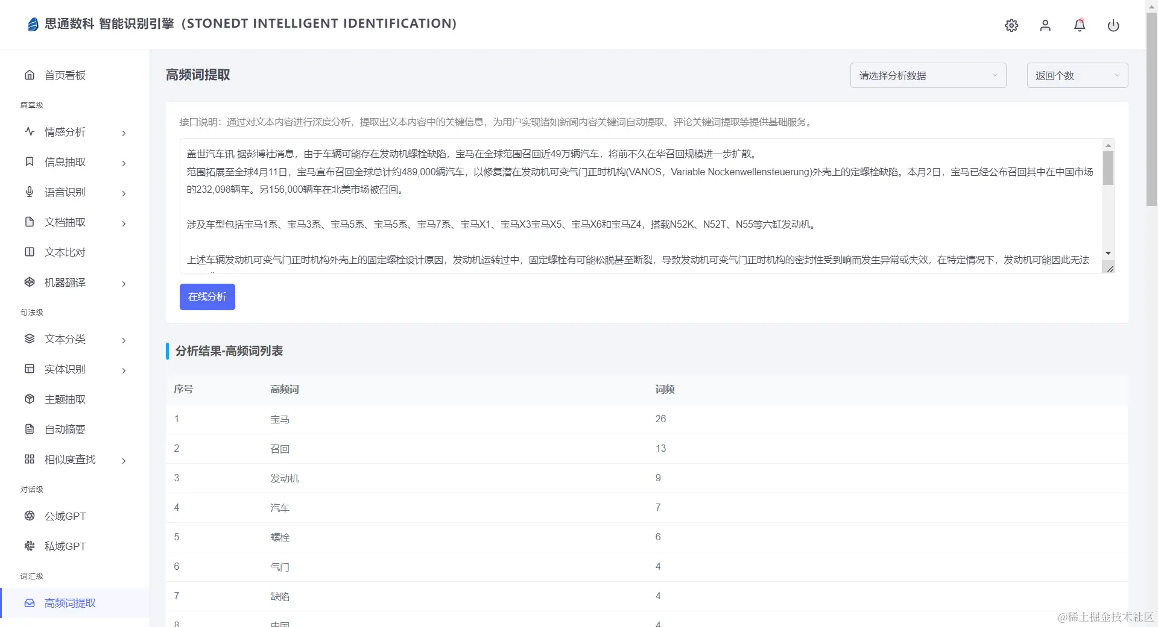Click the 在线分析 button

tap(207, 297)
